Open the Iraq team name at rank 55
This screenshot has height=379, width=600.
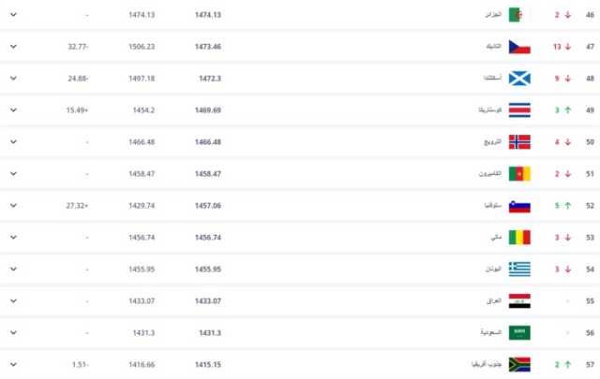coord(494,301)
